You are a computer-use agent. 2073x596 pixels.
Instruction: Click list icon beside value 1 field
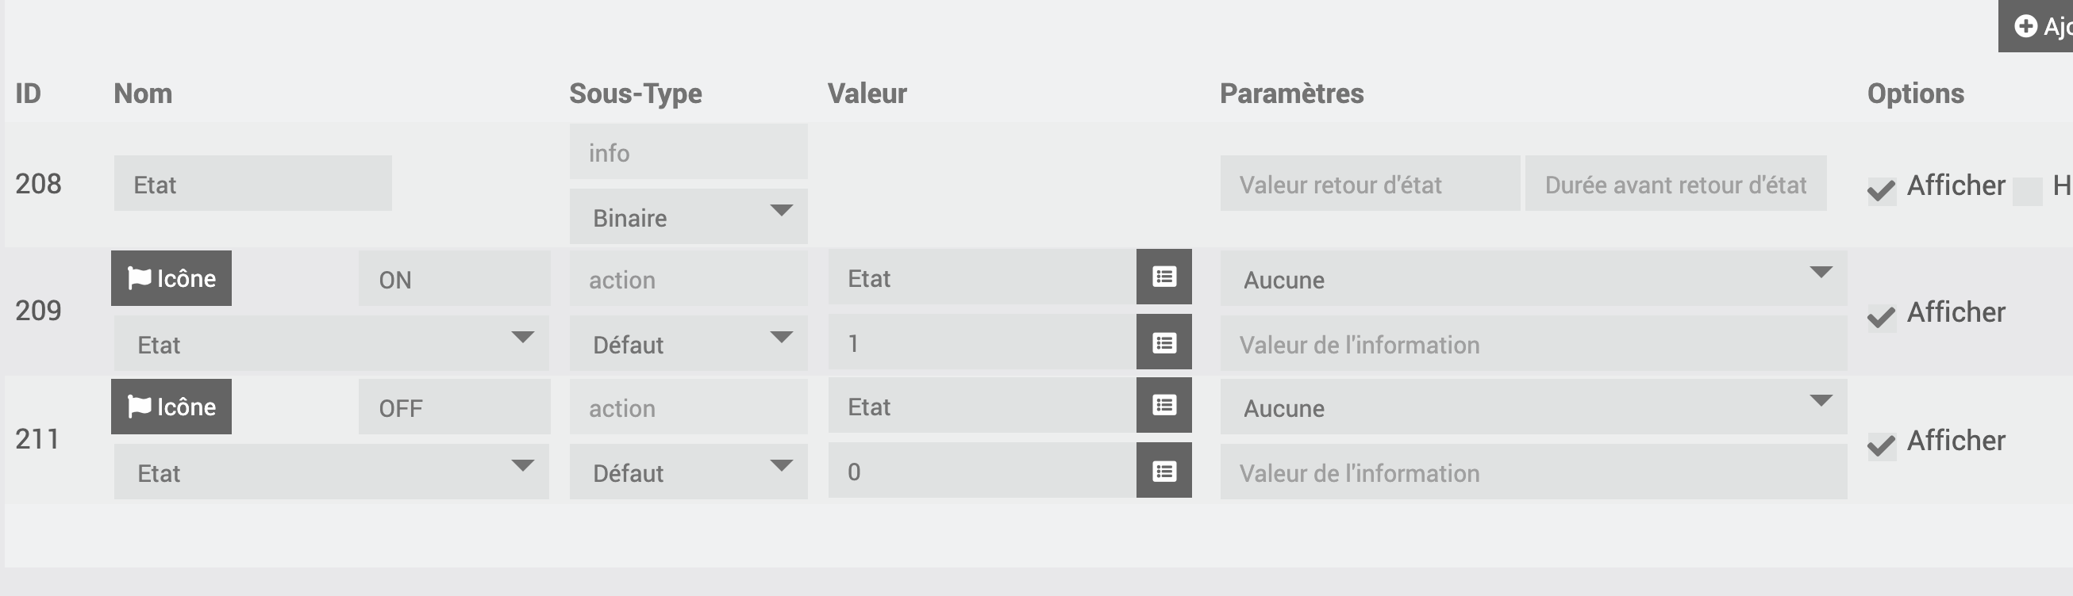(1163, 343)
